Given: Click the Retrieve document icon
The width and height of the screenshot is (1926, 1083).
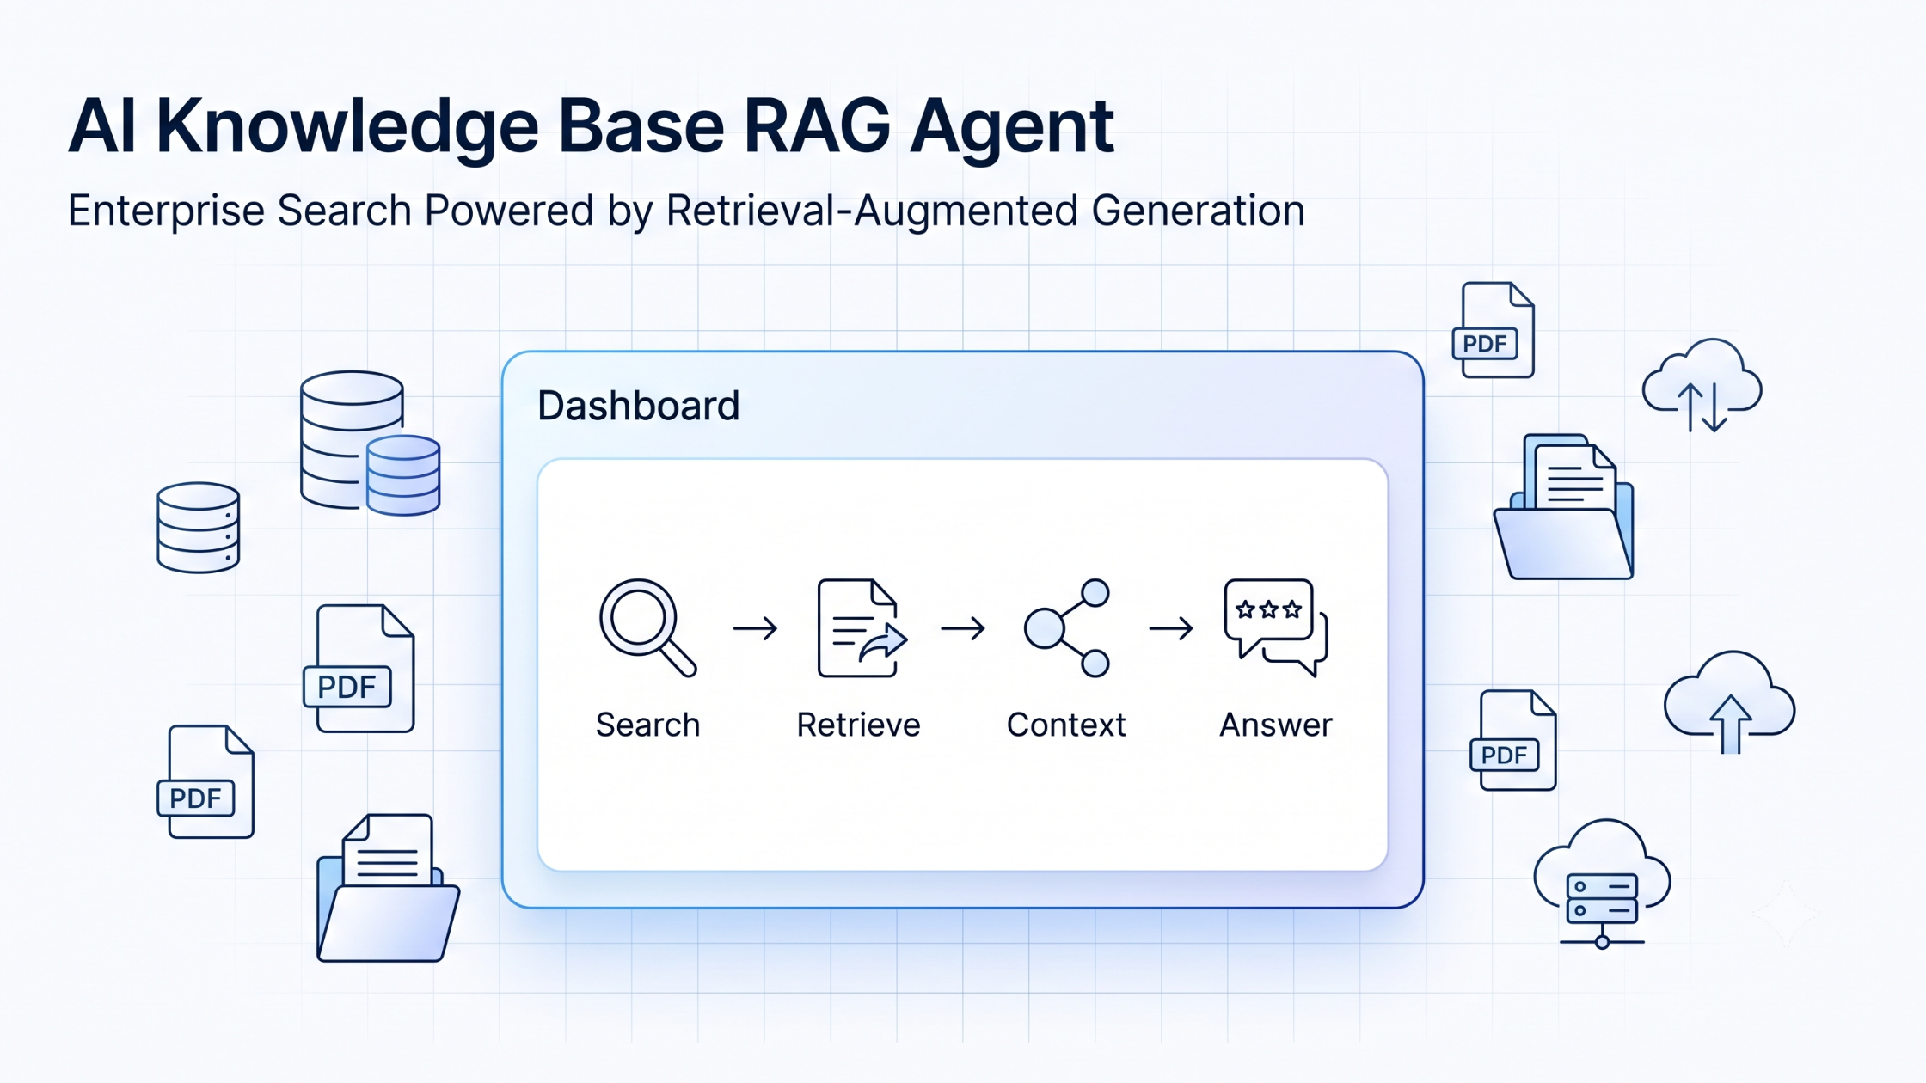Looking at the screenshot, I should (862, 627).
